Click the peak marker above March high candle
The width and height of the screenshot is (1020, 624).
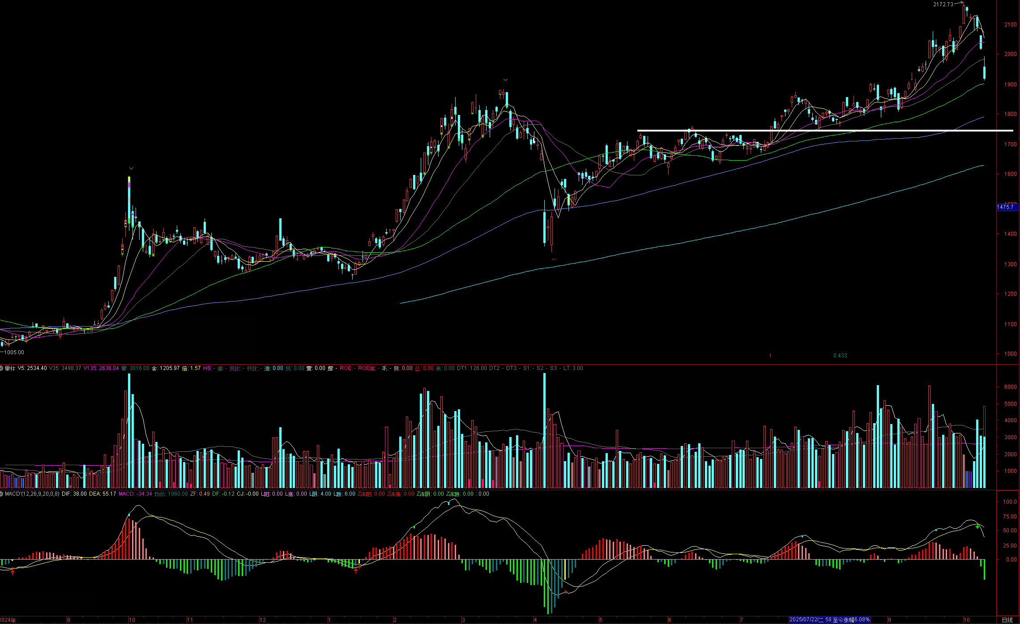tap(505, 80)
